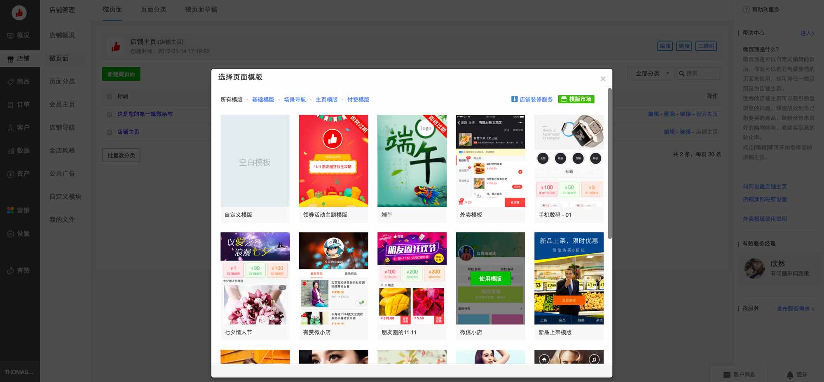
Task: Click the 批量改分类 button
Action: (121, 155)
